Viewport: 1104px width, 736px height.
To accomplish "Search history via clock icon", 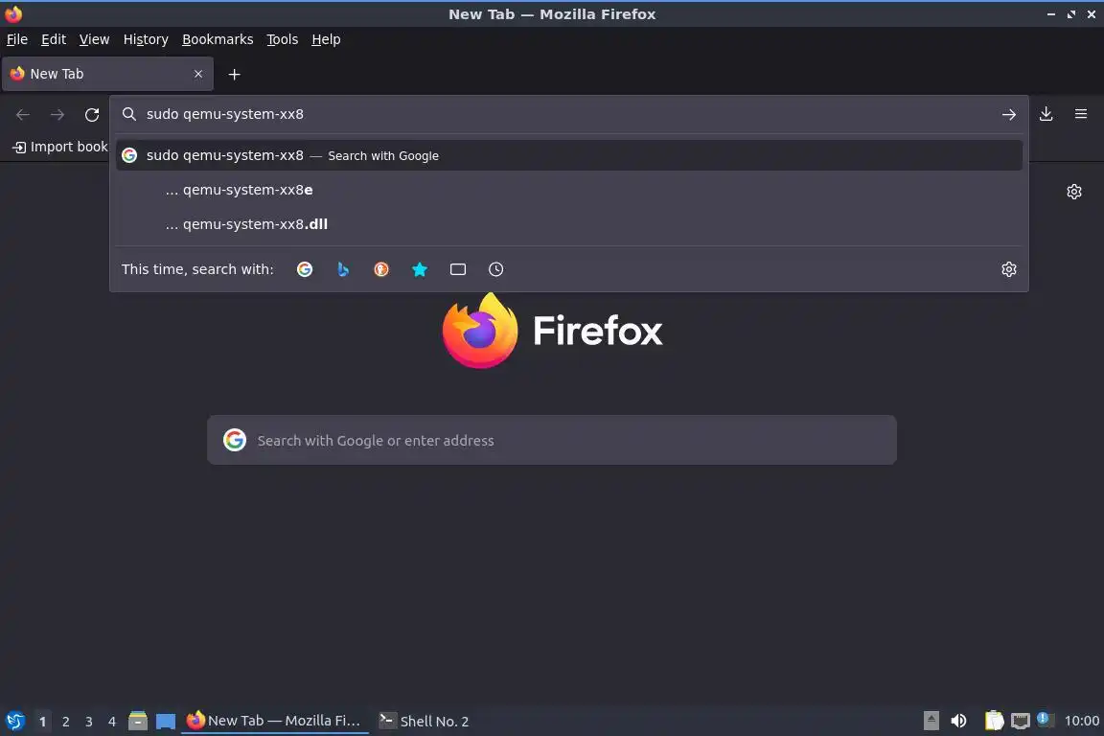I will tap(495, 269).
